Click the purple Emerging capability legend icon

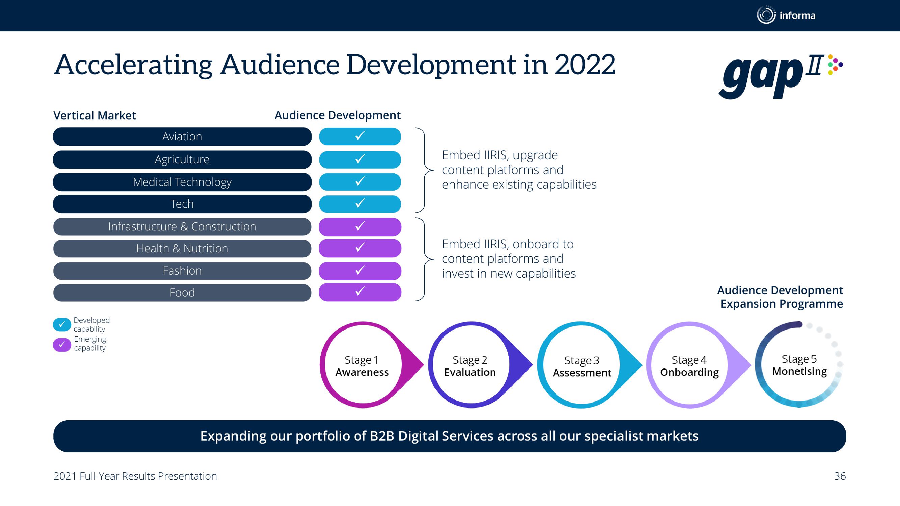pyautogui.click(x=62, y=345)
